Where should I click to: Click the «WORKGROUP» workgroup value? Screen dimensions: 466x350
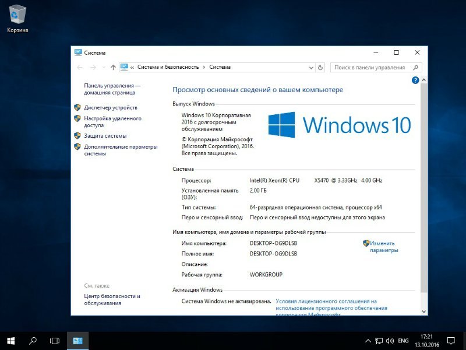tap(266, 274)
